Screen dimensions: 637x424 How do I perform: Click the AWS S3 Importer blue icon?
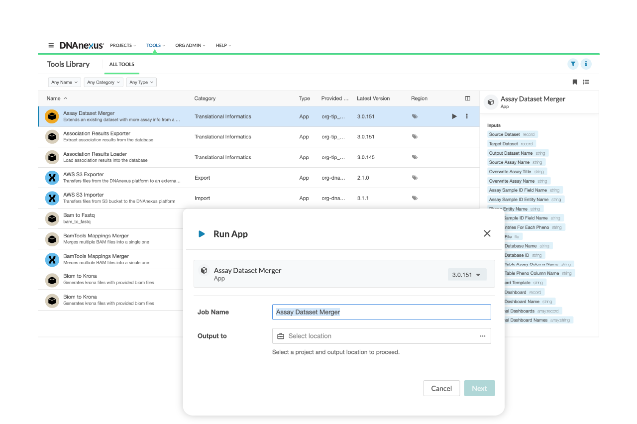52,198
